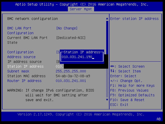Click the Dedicated-NIC current port state value
The image size is (165, 124).
coord(71,38)
